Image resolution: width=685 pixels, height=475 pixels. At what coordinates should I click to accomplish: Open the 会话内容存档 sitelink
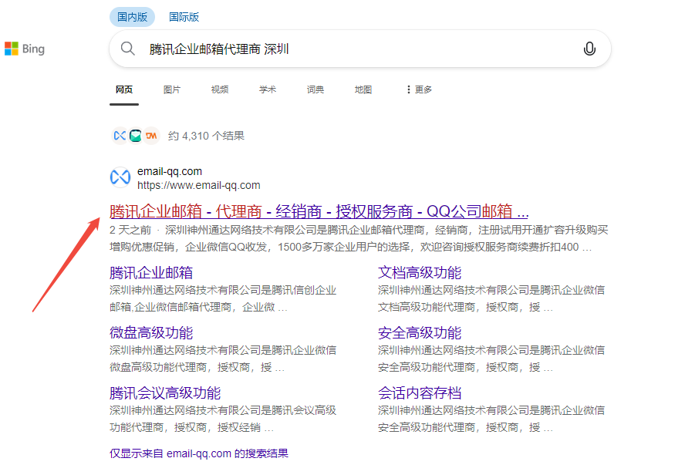coord(420,393)
